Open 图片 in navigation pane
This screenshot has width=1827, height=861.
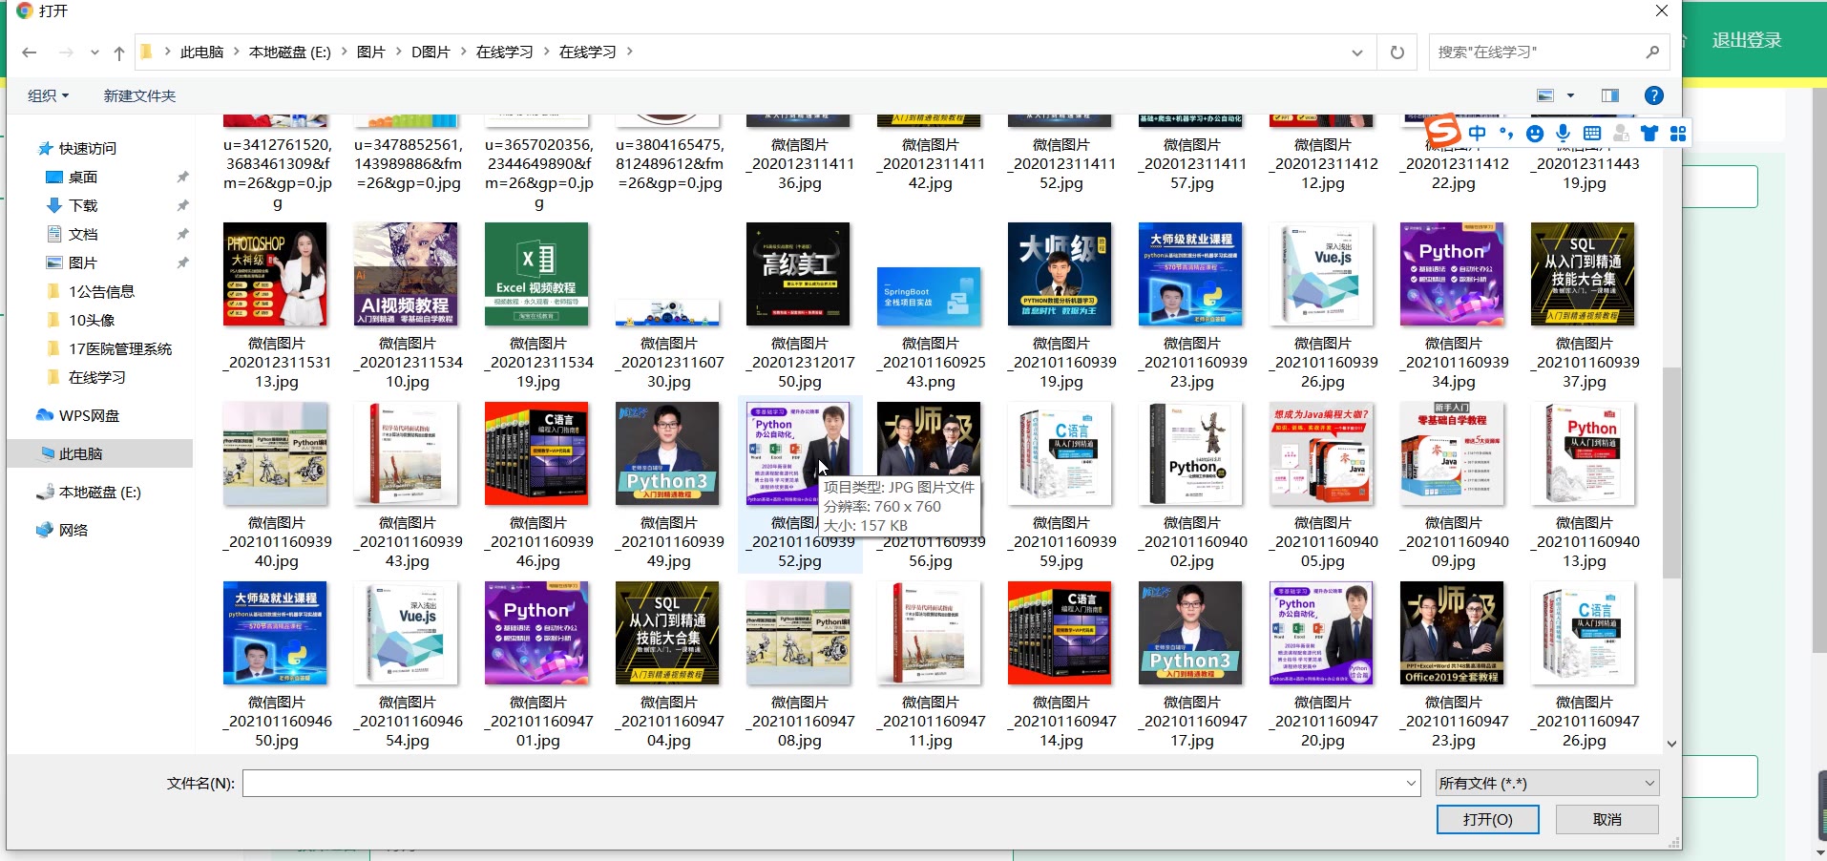pos(83,262)
